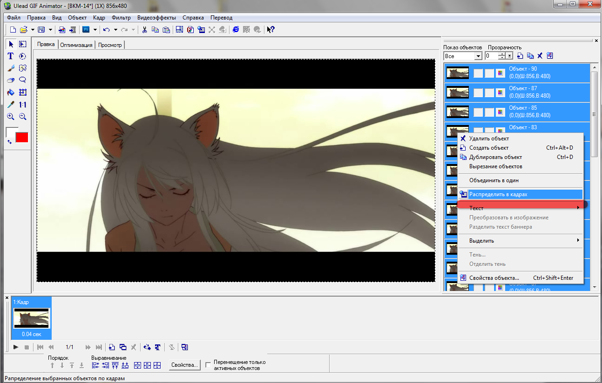The image size is (602, 383).
Task: Click the Internet Explorer preview icon
Action: point(236,30)
